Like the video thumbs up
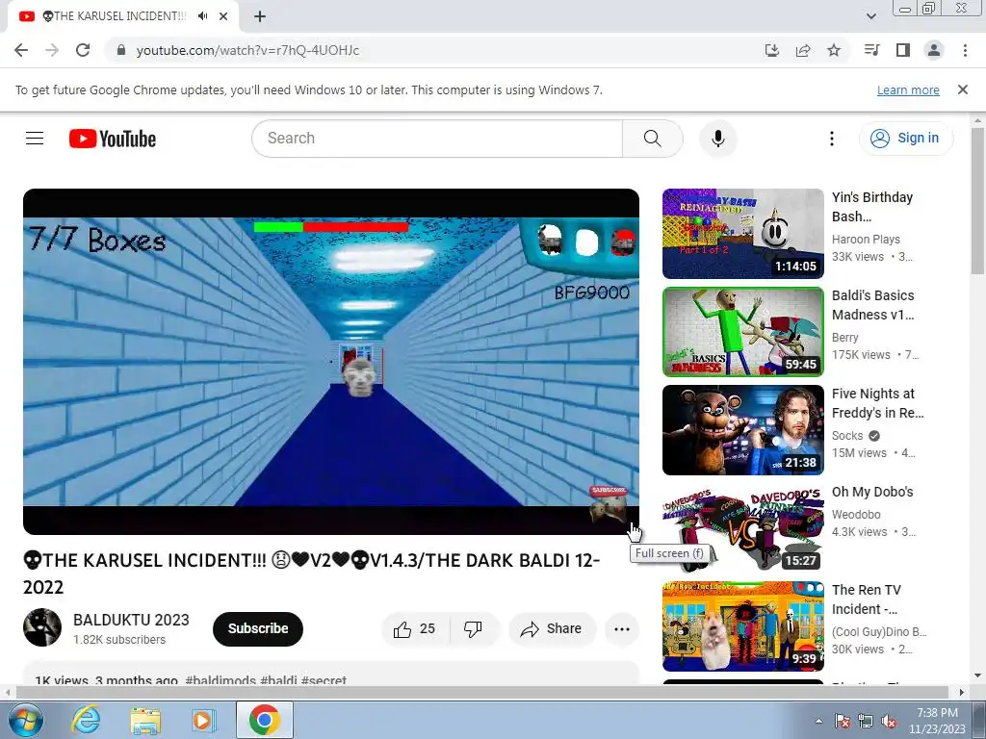The width and height of the screenshot is (986, 739). (x=415, y=629)
